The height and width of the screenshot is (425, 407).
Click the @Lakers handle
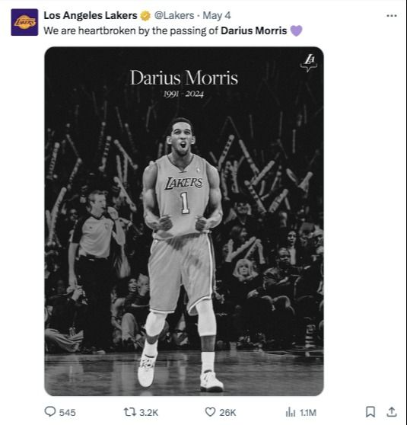[x=174, y=15]
